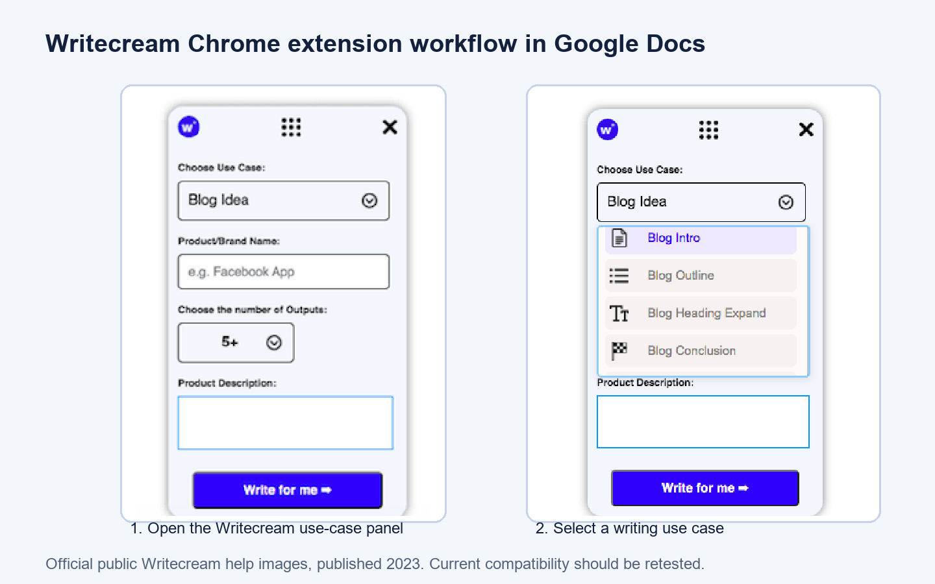Open the 5+ number of outputs dropdown

click(x=236, y=343)
